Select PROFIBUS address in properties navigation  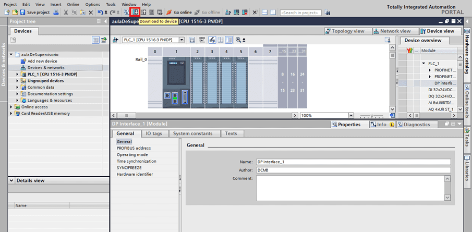click(x=134, y=149)
